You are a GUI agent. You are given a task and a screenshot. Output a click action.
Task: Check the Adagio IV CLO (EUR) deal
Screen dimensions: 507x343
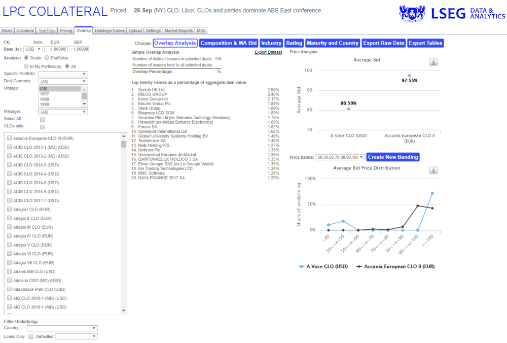tap(10, 236)
